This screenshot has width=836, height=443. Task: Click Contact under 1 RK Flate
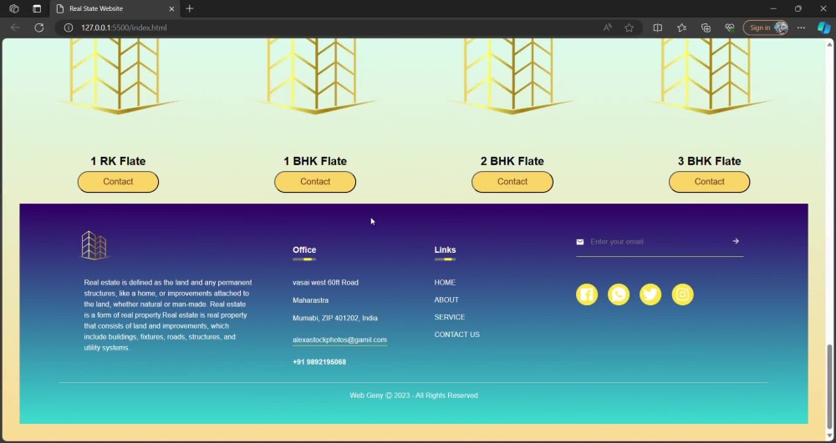point(118,182)
